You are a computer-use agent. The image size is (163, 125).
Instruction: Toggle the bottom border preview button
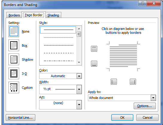click(94, 64)
